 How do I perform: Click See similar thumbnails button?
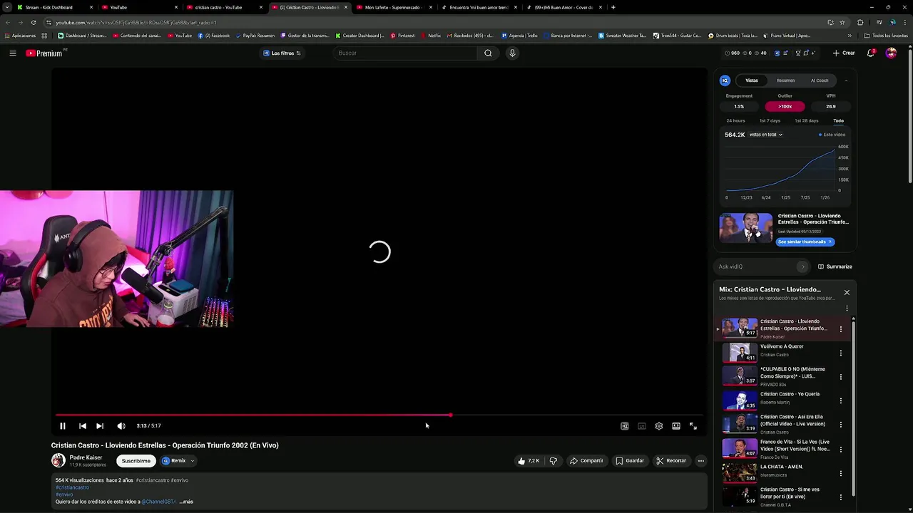805,242
